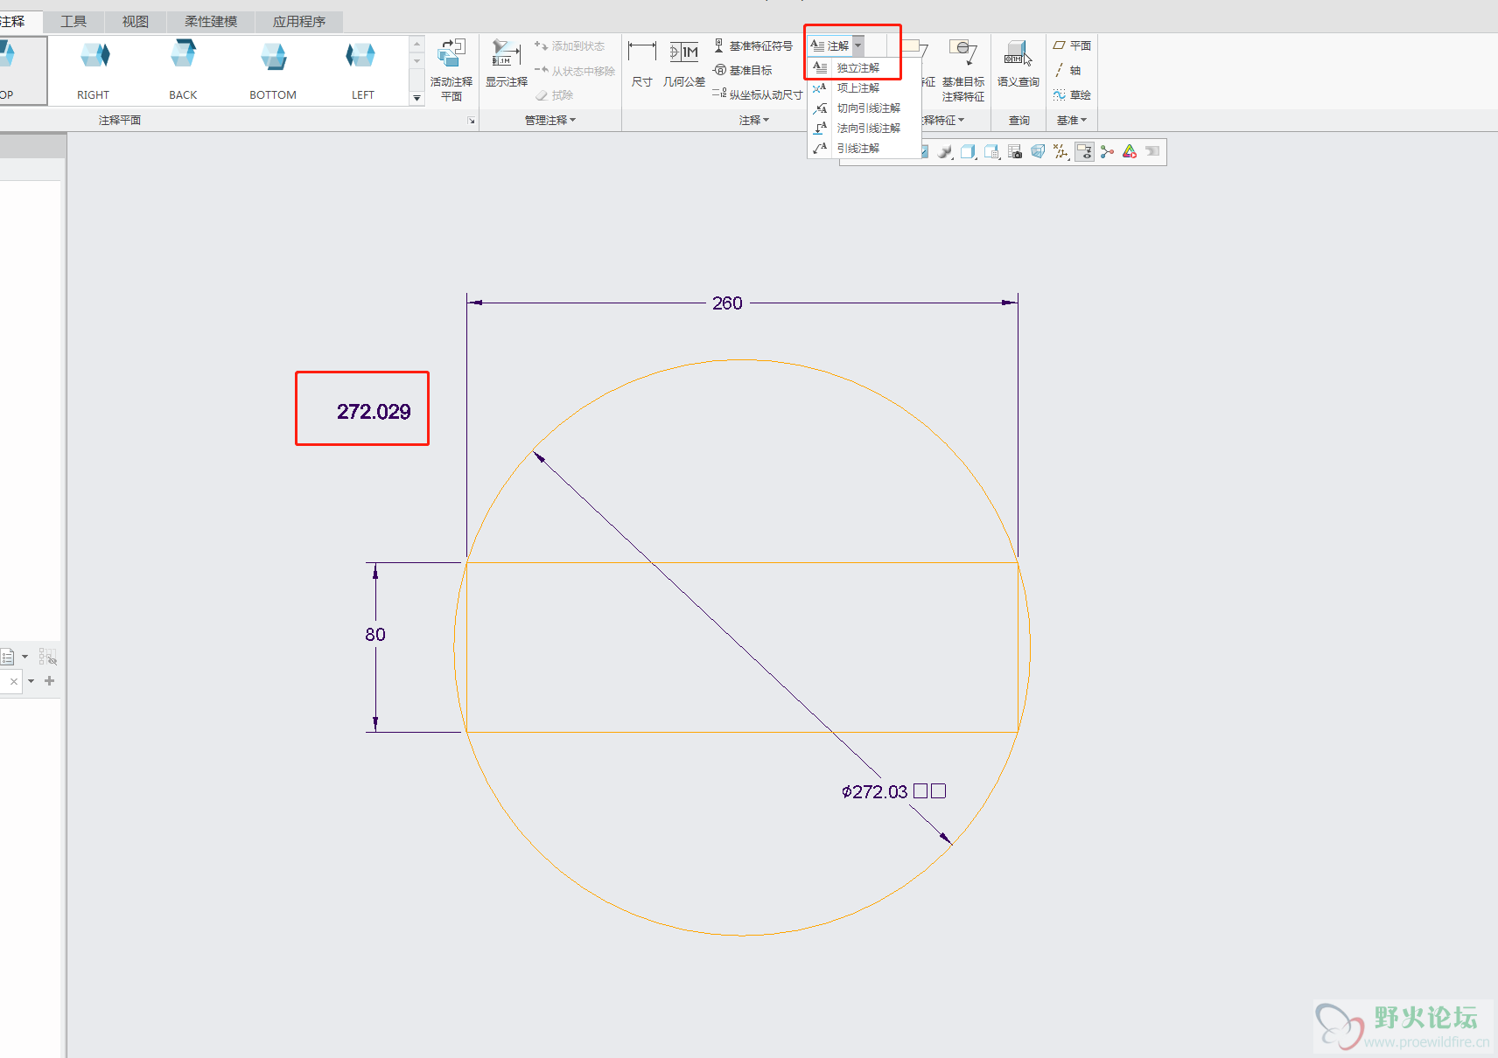Screen dimensions: 1498x1058
Task: Select the 272.029 note text
Action: 374,412
